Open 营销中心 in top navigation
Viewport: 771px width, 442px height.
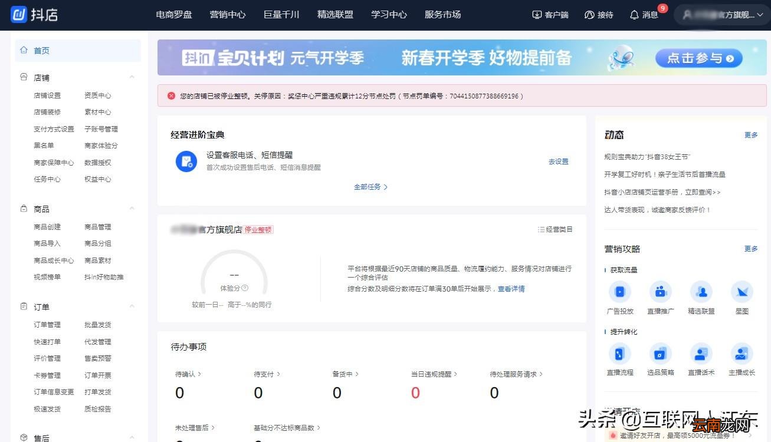point(228,15)
